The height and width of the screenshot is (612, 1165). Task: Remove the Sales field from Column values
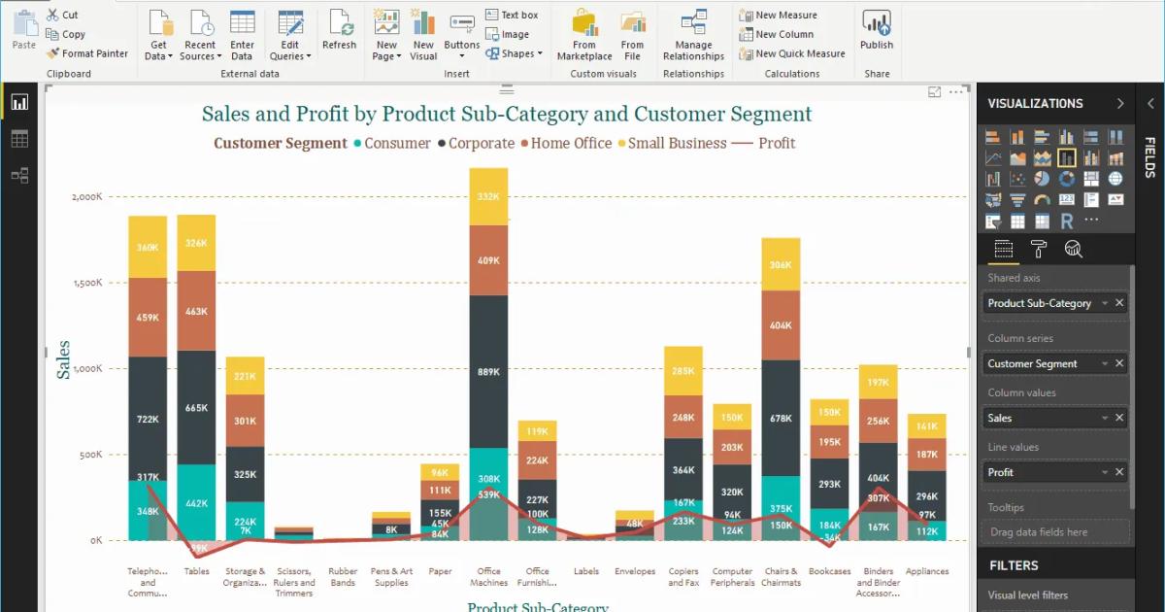click(1118, 417)
